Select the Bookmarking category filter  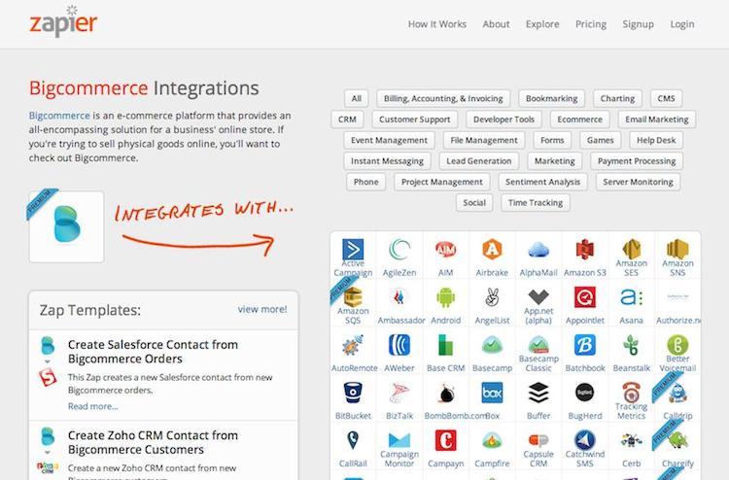click(551, 98)
